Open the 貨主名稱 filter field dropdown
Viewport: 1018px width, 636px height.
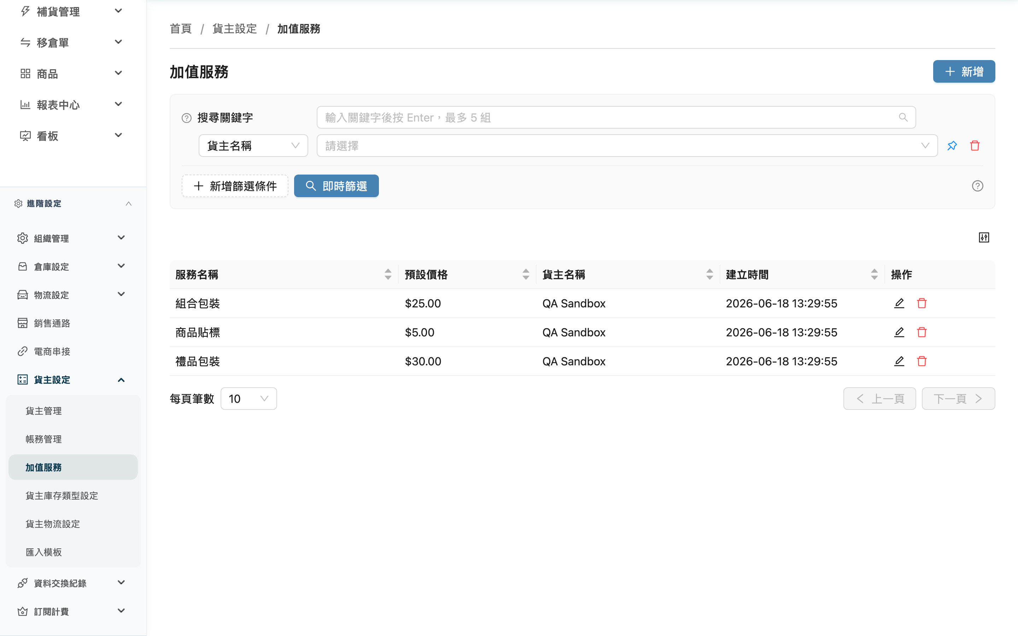click(253, 146)
